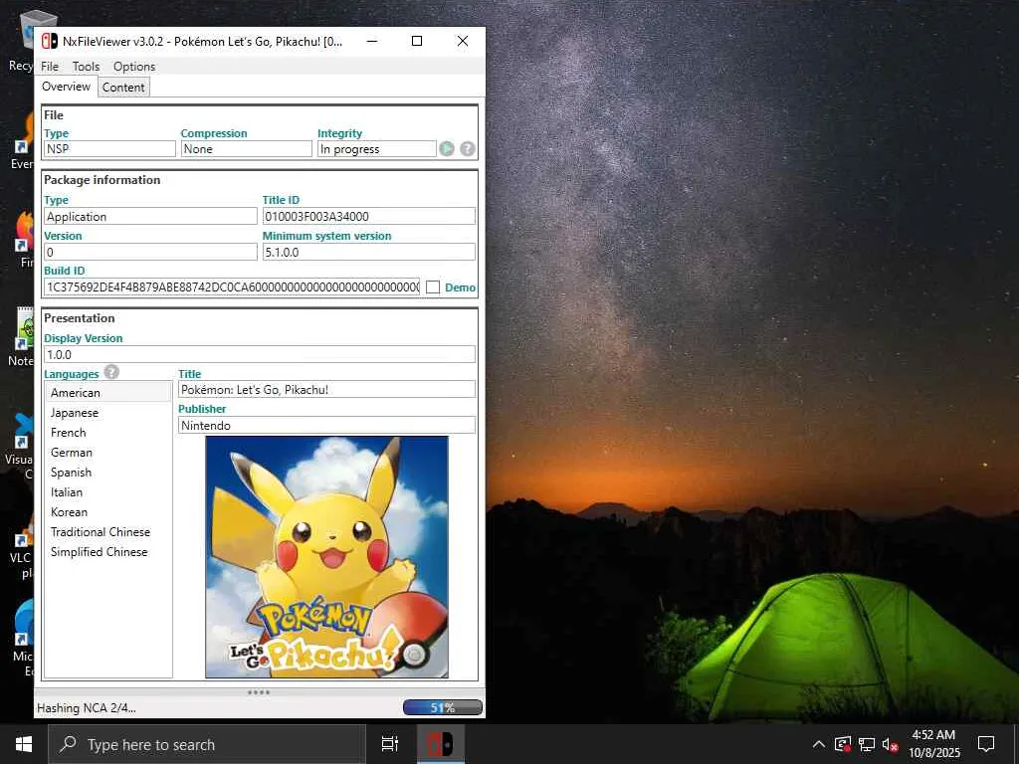1019x764 pixels.
Task: Select Simplified Chinese language
Action: [107, 551]
